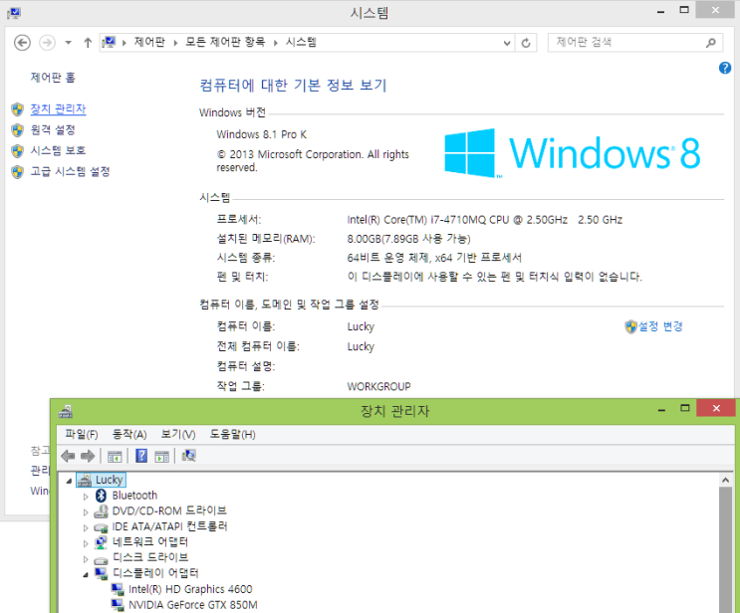
Task: Minimize the 장치 관리자 window
Action: click(x=661, y=410)
